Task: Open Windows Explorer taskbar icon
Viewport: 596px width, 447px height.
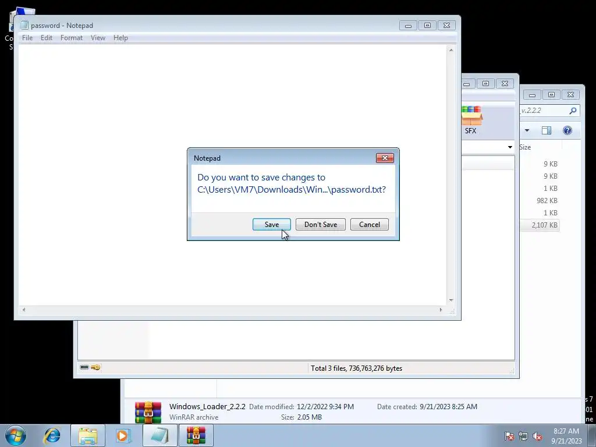Action: [88, 435]
